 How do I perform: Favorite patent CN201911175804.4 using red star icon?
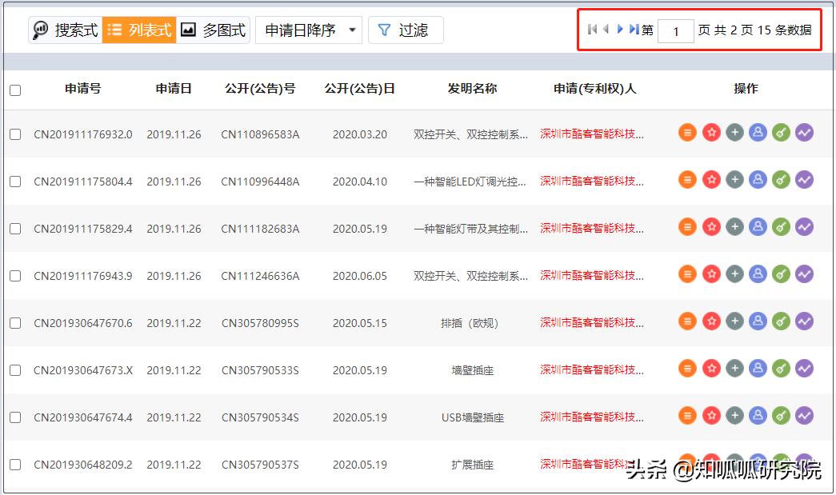point(711,180)
